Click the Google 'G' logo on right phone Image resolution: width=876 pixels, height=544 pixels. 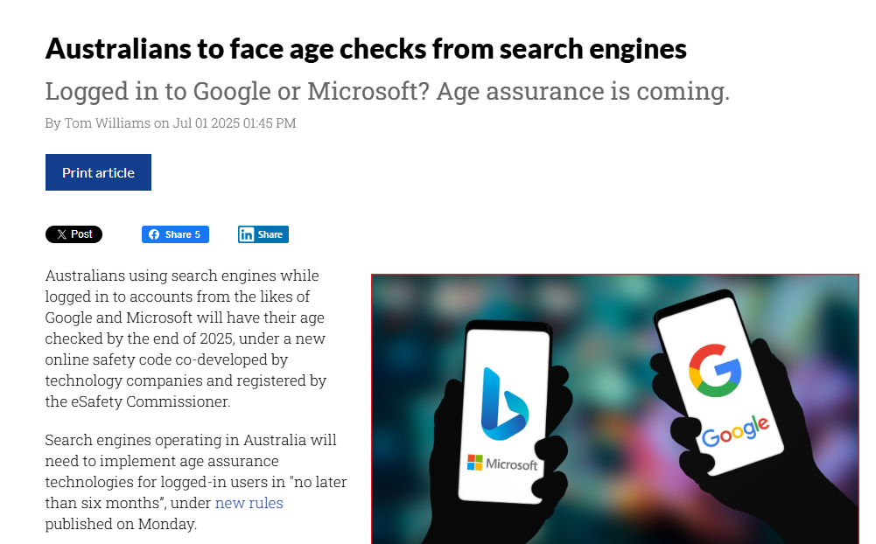pos(715,371)
